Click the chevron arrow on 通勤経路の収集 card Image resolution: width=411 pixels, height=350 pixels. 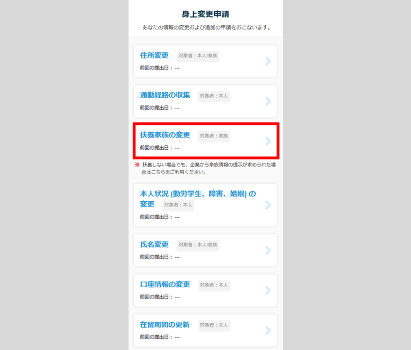(x=268, y=101)
